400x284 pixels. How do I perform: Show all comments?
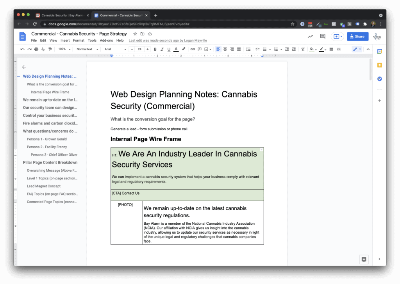pos(323,36)
